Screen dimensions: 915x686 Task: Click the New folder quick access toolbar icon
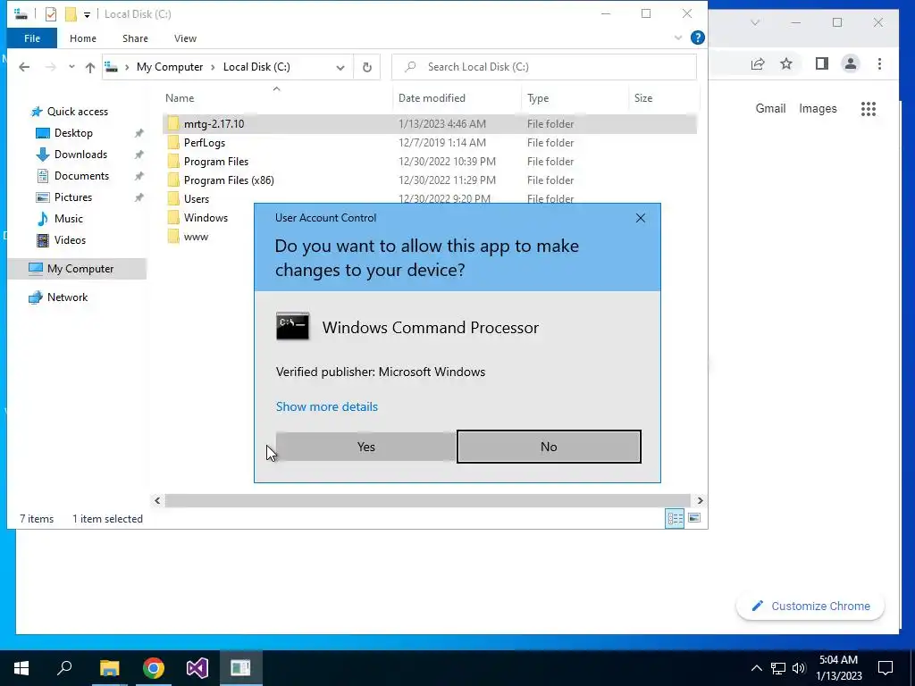coord(71,14)
